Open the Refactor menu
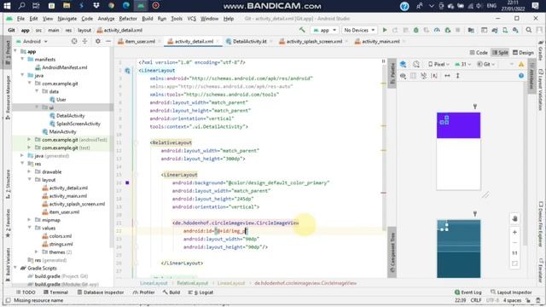The width and height of the screenshot is (546, 307). pos(128,19)
